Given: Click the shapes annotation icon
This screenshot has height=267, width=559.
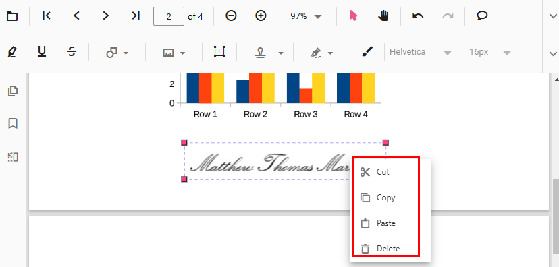Looking at the screenshot, I should (x=111, y=53).
